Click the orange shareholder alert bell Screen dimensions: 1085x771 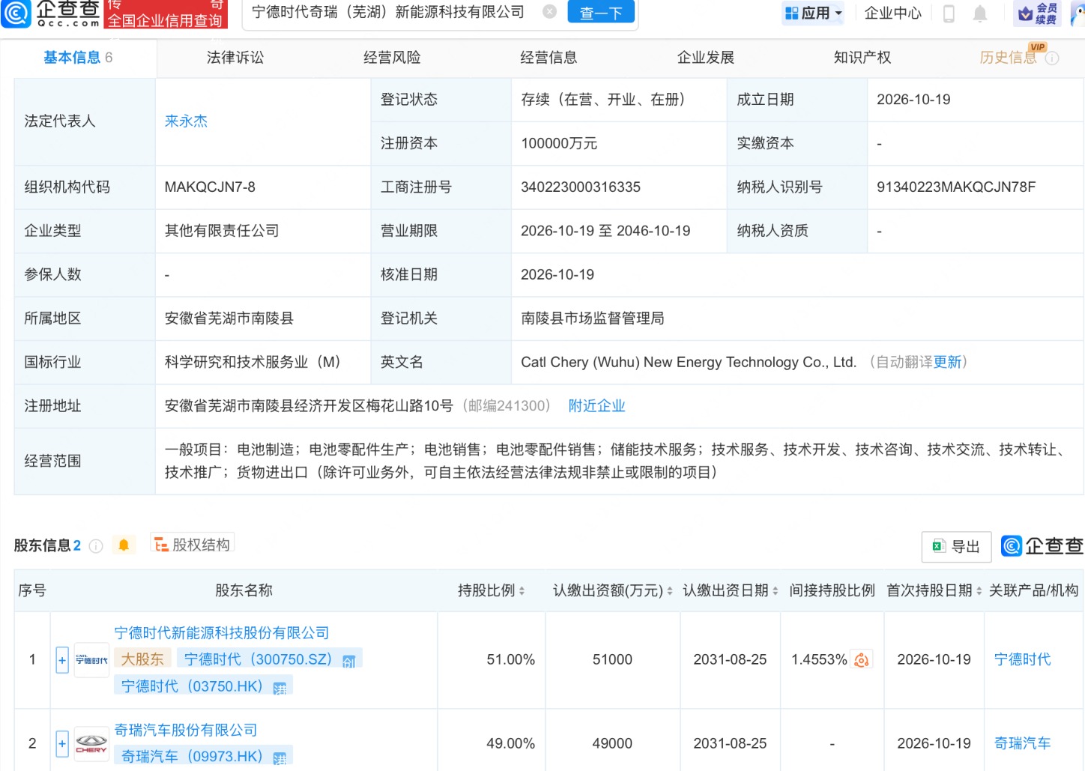coord(124,545)
